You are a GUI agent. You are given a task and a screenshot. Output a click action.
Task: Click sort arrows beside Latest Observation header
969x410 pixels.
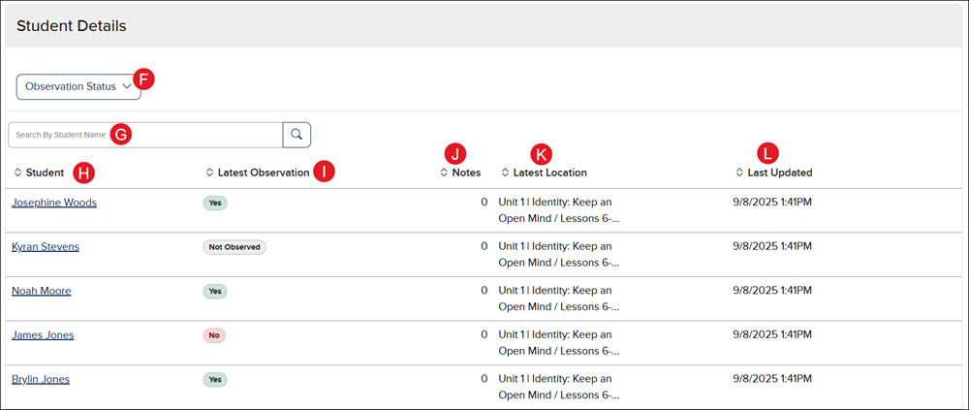click(x=209, y=173)
